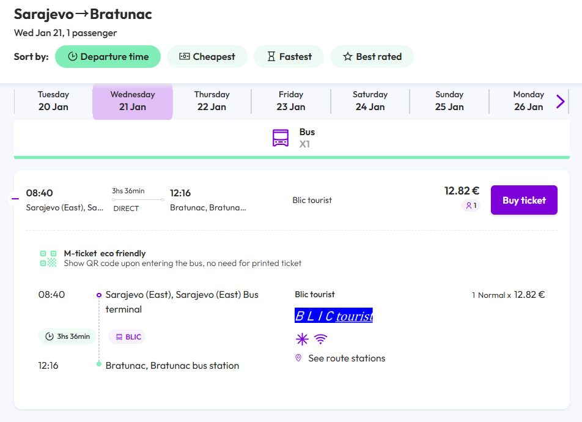Select Saturday 24 Jan date tab
582x422 pixels.
[x=370, y=101]
